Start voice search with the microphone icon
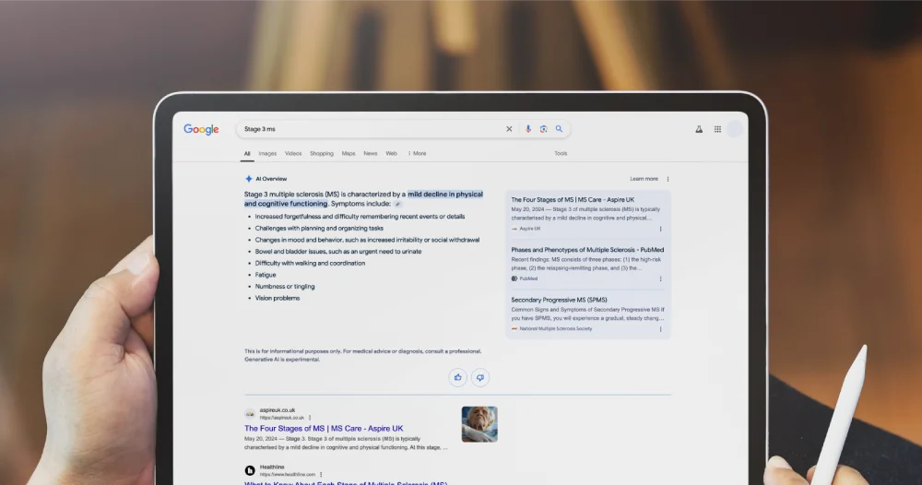 [x=528, y=129]
